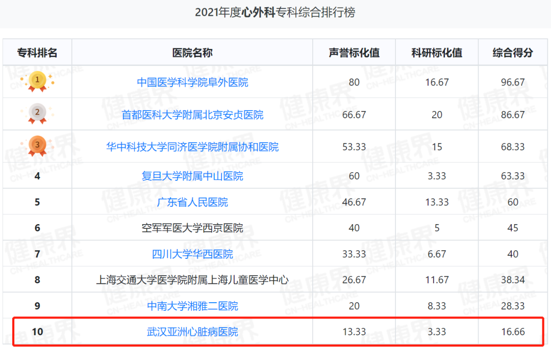Click the score 16.66 cell
Viewport: 551px width, 347px height.
pyautogui.click(x=513, y=332)
